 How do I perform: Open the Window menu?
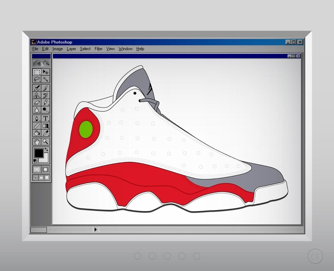[x=126, y=49]
